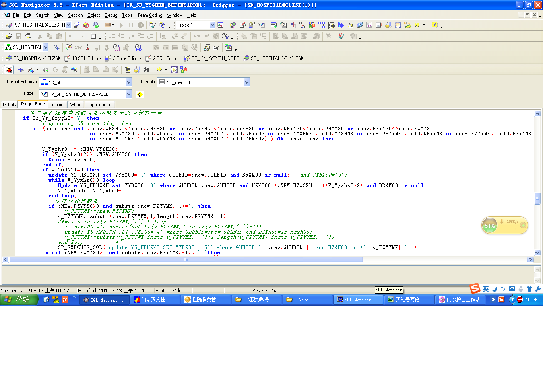Click the yellow help question mark icon

coord(434,25)
